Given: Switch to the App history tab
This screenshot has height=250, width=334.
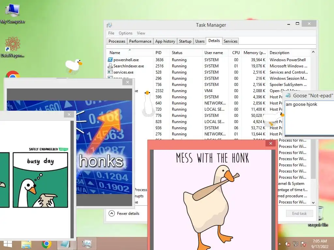Looking at the screenshot, I should click(x=165, y=41).
